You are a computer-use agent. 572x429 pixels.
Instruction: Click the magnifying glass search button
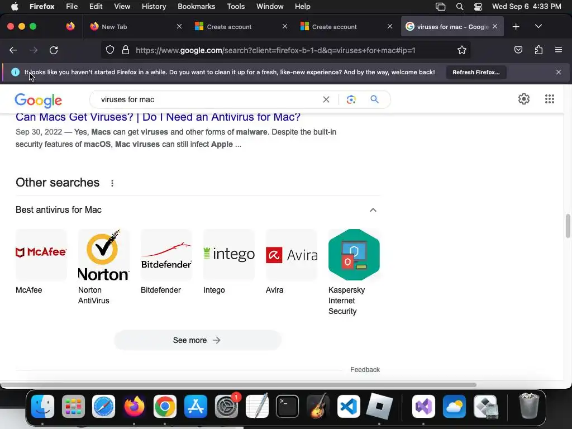(x=374, y=99)
